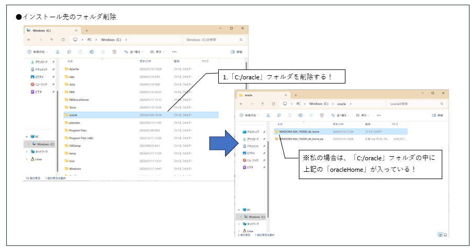470x248 pixels.
Task: Click Windows (C:) breadcrumb in oracle address bar
Action: 319,104
